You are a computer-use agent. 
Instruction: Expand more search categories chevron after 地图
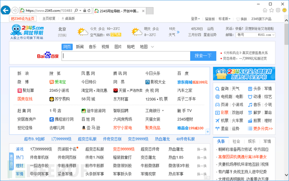pyautogui.click(x=152, y=47)
